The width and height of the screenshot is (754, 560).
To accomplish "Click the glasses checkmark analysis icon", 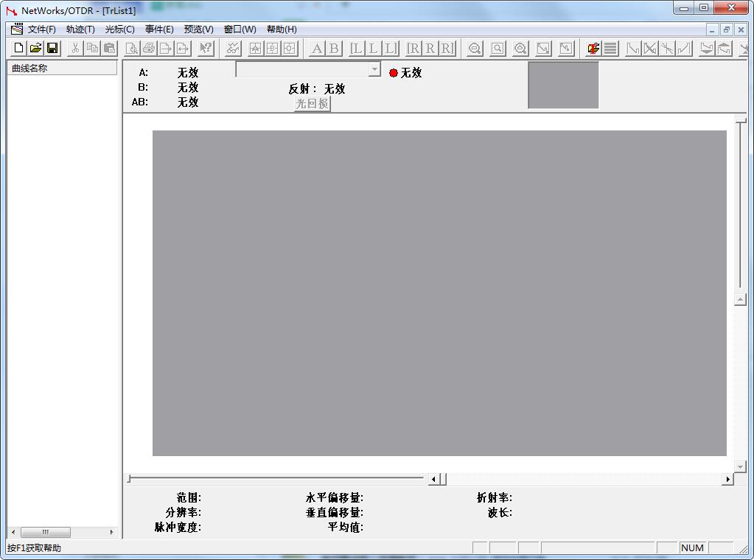I will tap(233, 48).
